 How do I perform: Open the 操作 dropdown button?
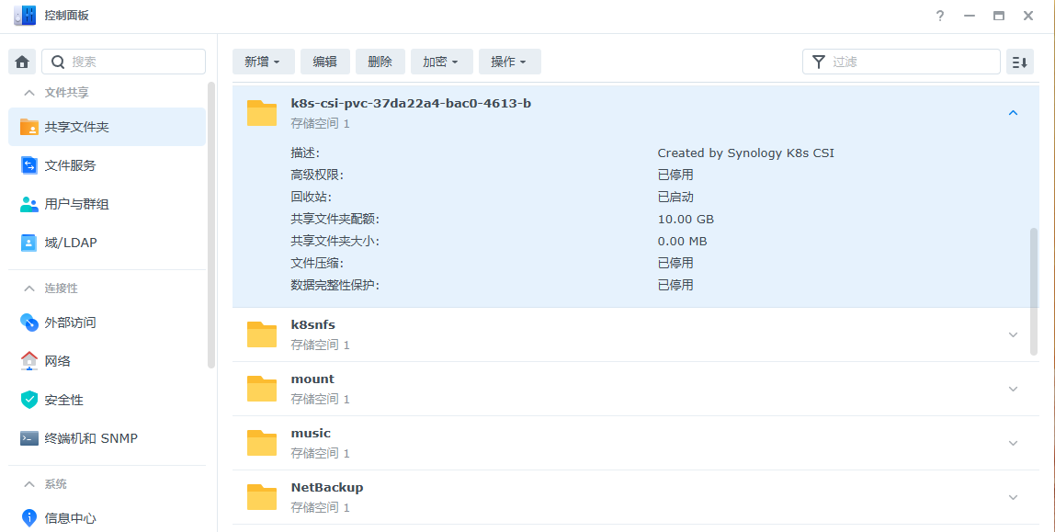pos(509,62)
